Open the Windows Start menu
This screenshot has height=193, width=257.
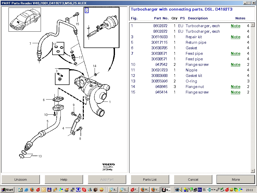[x=8, y=190]
